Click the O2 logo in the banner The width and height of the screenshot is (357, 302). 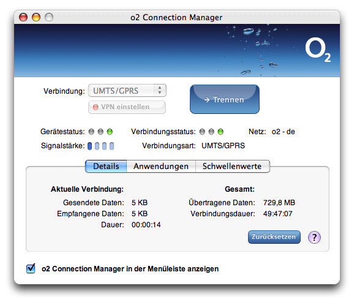click(318, 50)
